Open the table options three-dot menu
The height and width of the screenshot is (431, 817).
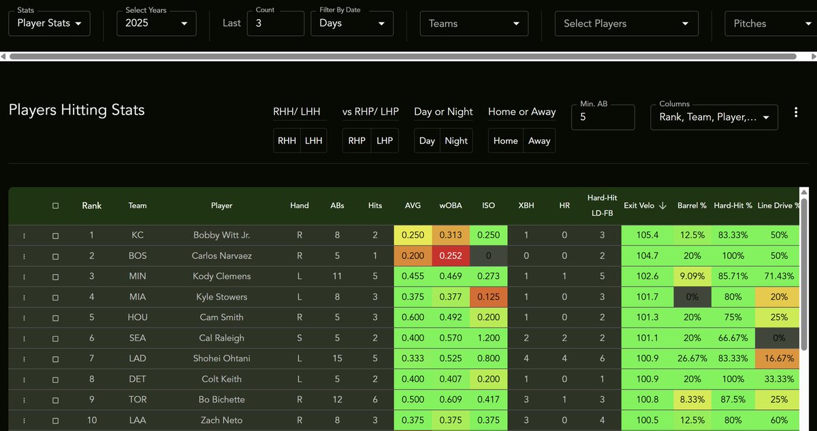796,112
